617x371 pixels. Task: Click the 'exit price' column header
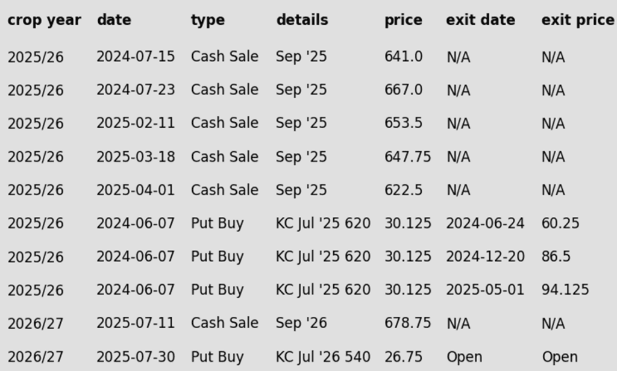(x=578, y=20)
